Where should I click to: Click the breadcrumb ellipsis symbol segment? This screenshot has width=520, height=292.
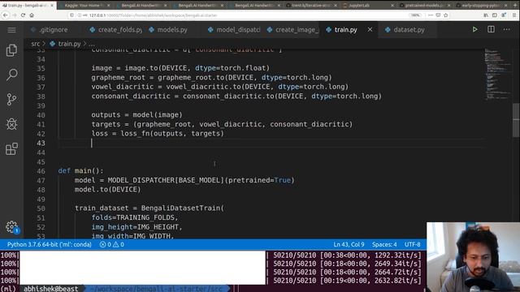click(92, 44)
